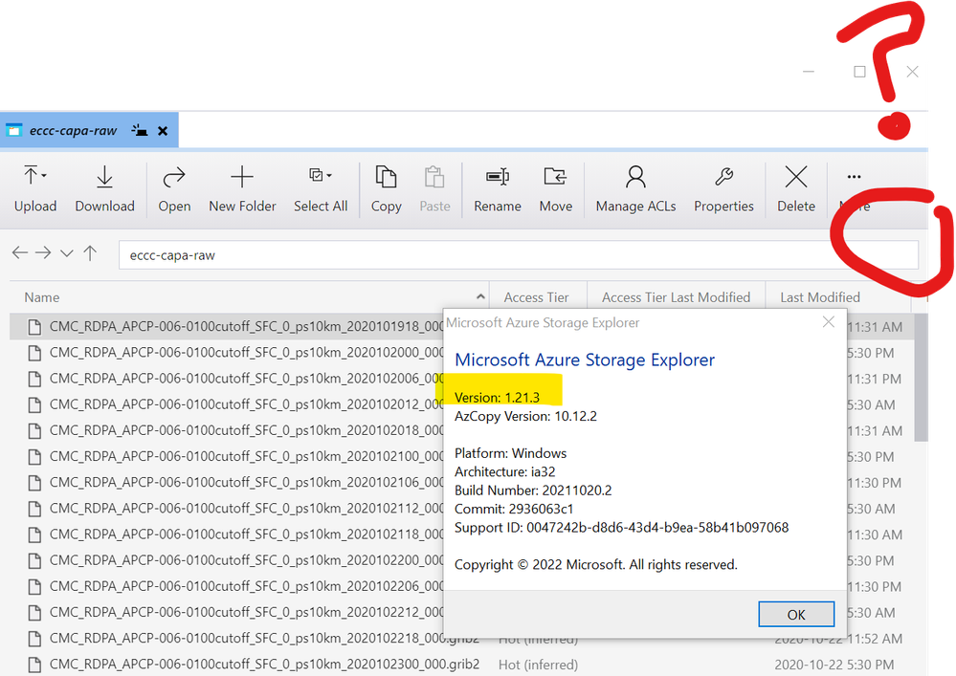The image size is (956, 676).
Task: Click the Microsoft Azure Storage Explorer heading
Action: click(x=584, y=360)
